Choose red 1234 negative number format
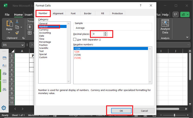193x118 pixels. coord(77,52)
